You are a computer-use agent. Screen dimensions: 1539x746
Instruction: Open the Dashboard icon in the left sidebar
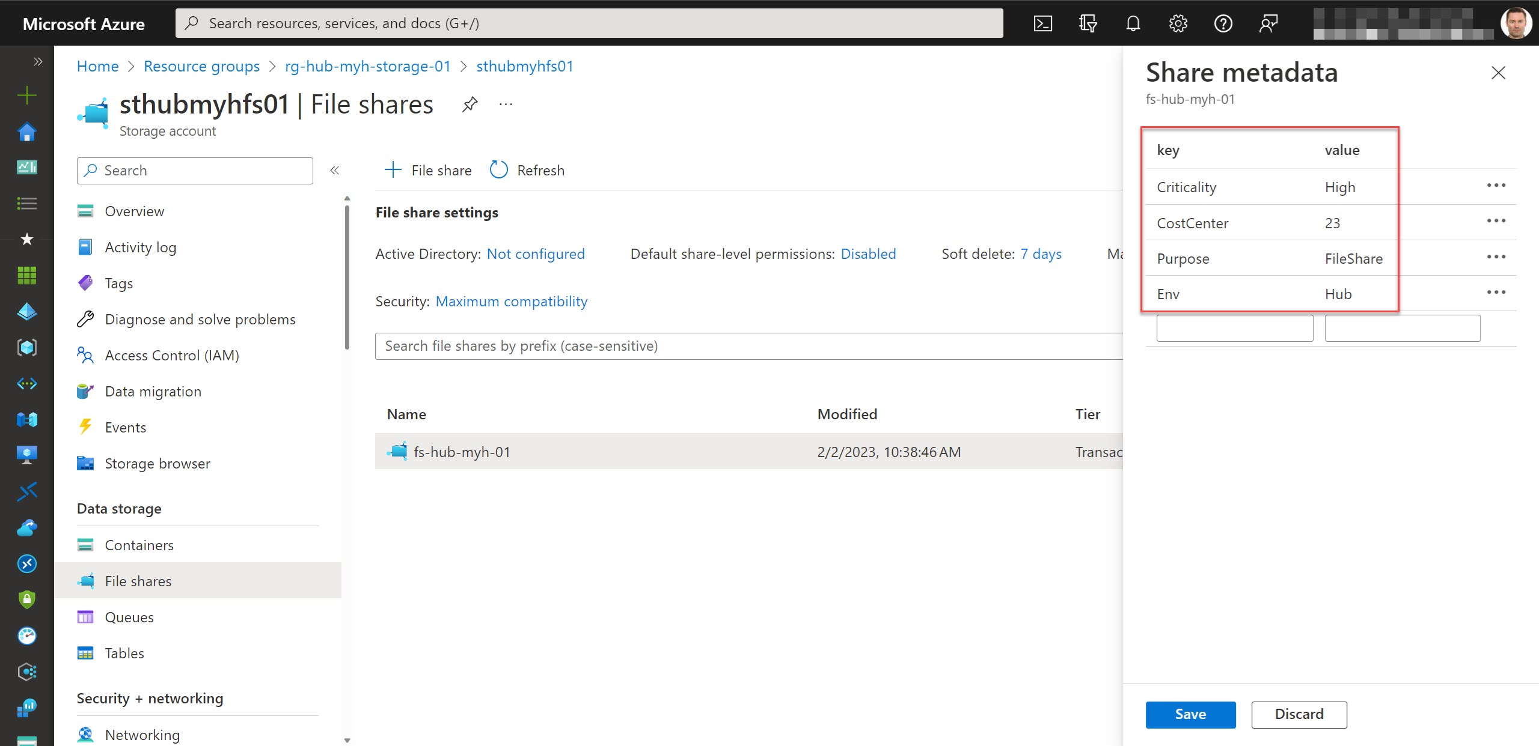(x=26, y=167)
